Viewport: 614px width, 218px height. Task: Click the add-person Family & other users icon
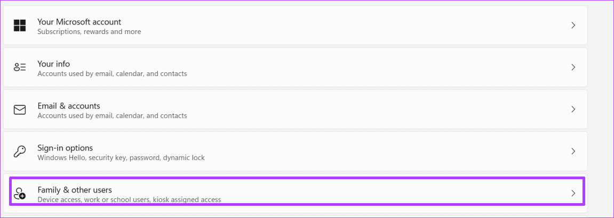click(x=20, y=194)
